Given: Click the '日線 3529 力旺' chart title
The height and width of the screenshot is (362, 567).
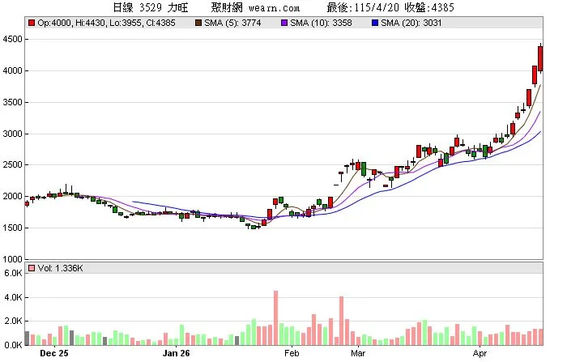Looking at the screenshot, I should pyautogui.click(x=151, y=7).
